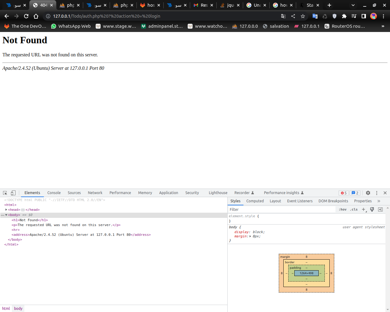Share this page icon
Image resolution: width=390 pixels, height=312 pixels.
coord(293,16)
